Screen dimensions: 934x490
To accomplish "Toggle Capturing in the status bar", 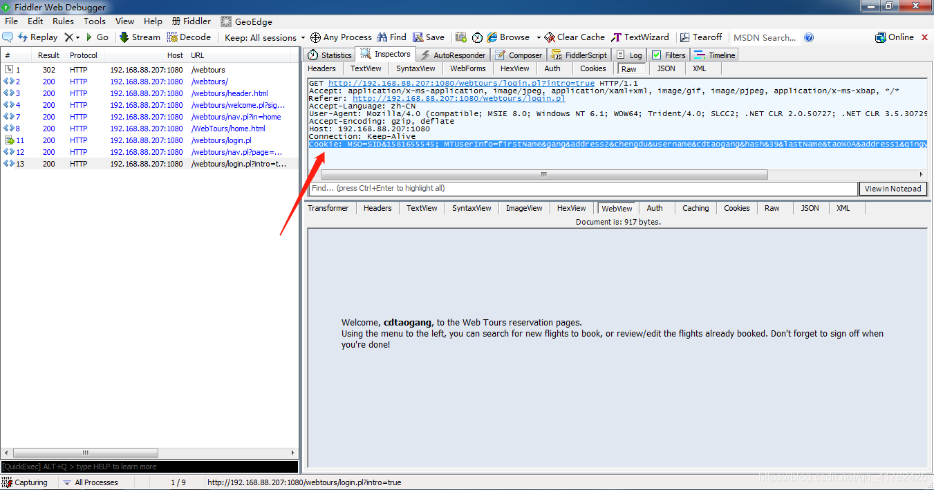I will pos(25,482).
